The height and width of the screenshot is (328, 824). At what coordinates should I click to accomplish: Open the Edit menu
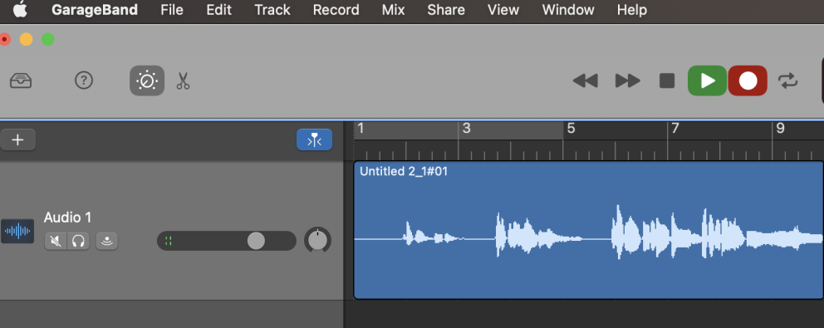pos(218,10)
